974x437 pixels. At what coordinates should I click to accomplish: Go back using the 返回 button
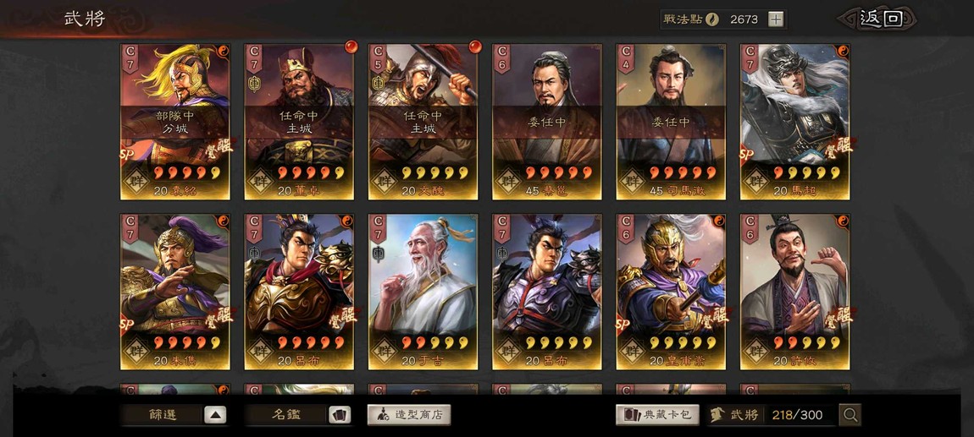pos(877,19)
